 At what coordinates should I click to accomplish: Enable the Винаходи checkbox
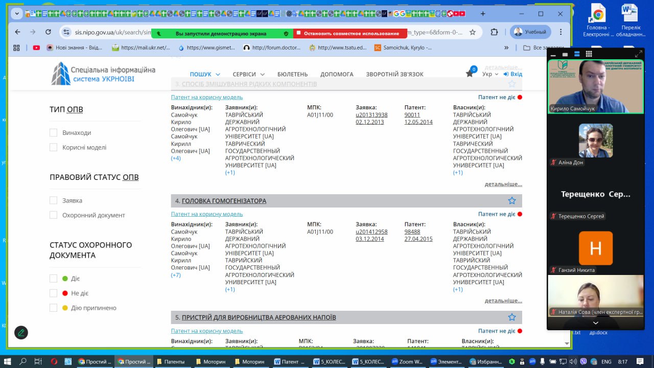pos(53,133)
